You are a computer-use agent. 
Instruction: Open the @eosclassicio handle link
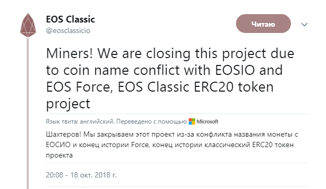coord(68,30)
